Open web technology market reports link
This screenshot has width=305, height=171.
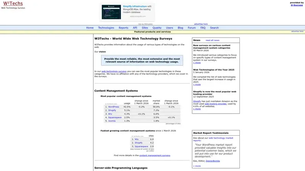[213, 139]
